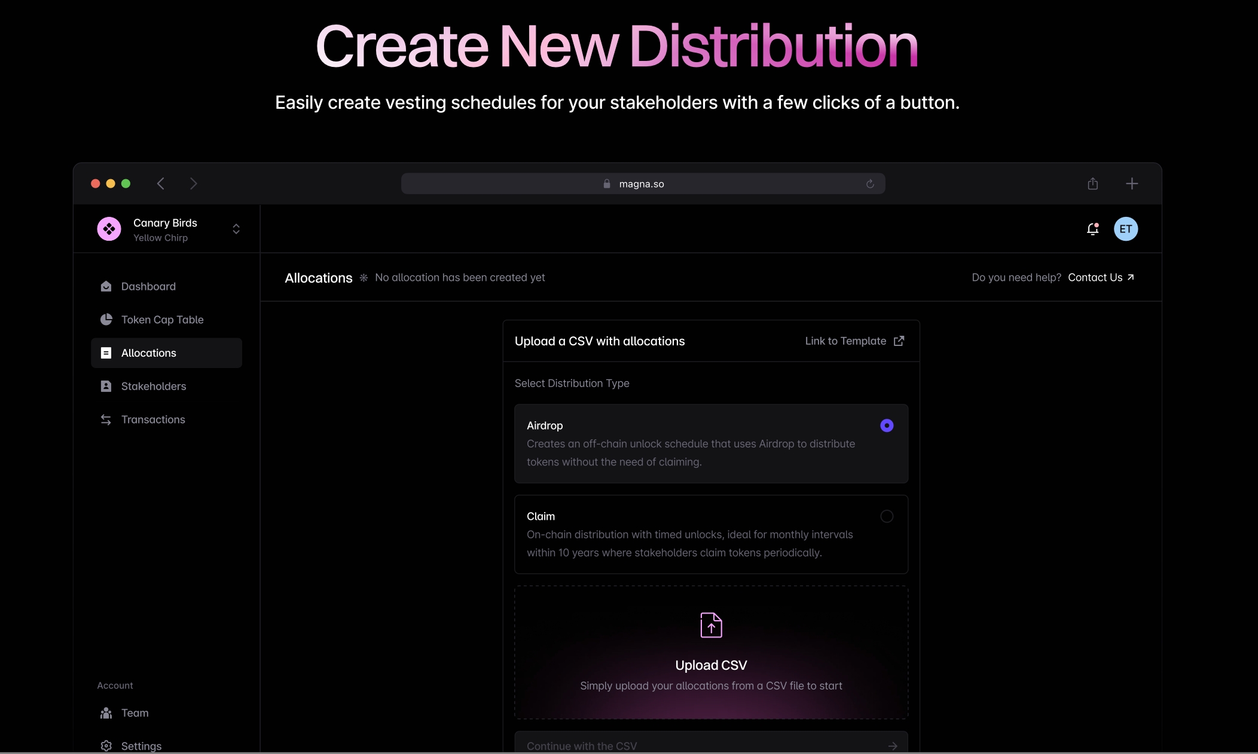The image size is (1258, 754).
Task: Open the Transactions sidebar item
Action: [152, 420]
